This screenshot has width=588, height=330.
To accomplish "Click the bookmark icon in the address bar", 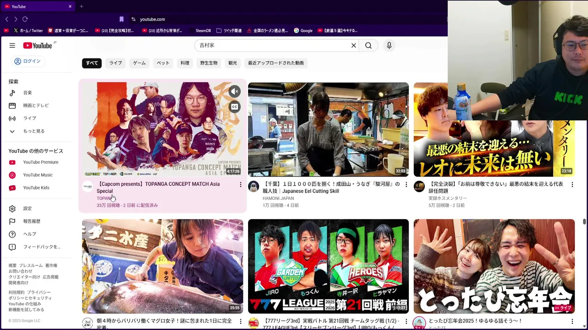I will click(121, 19).
